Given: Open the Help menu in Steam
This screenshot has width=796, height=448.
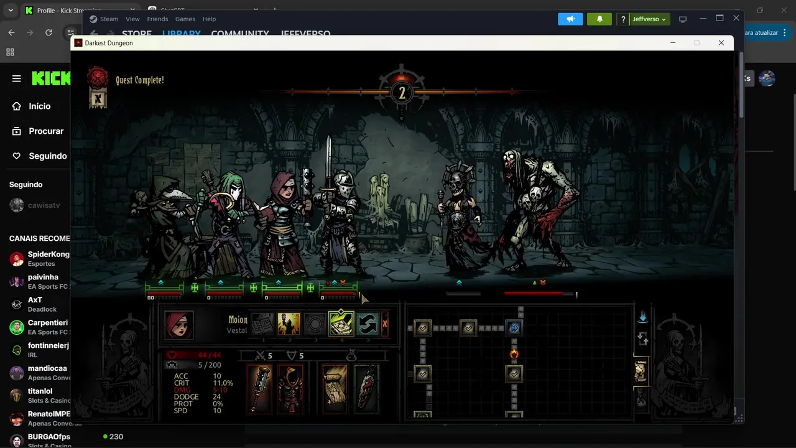Looking at the screenshot, I should click(x=209, y=19).
